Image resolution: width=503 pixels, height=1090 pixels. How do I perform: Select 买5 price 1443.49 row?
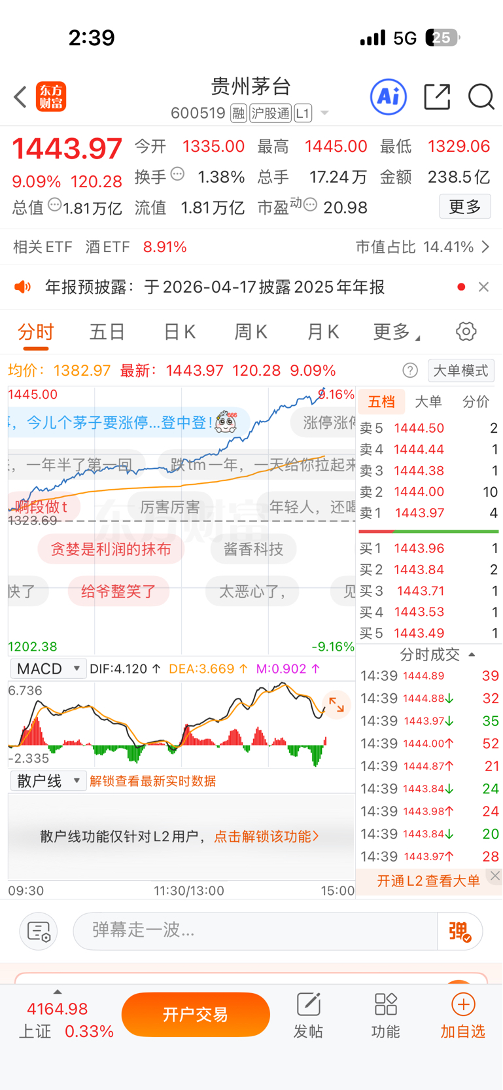pyautogui.click(x=429, y=633)
